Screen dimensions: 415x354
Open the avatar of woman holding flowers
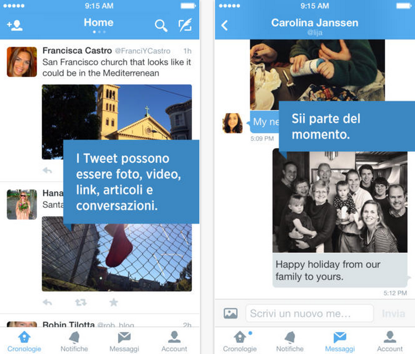pyautogui.click(x=22, y=205)
